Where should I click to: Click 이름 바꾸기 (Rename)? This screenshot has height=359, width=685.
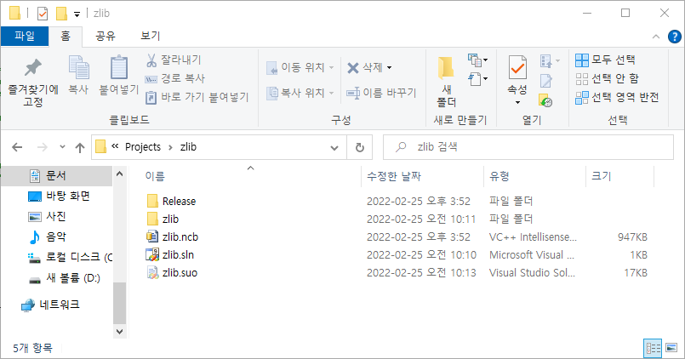point(381,93)
